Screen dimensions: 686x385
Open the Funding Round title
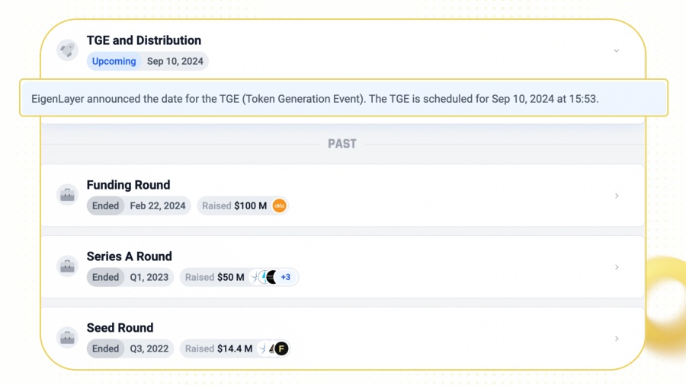coord(128,185)
